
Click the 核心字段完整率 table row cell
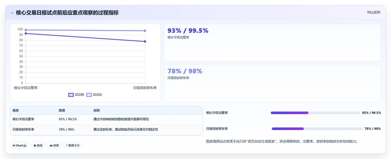(23, 119)
